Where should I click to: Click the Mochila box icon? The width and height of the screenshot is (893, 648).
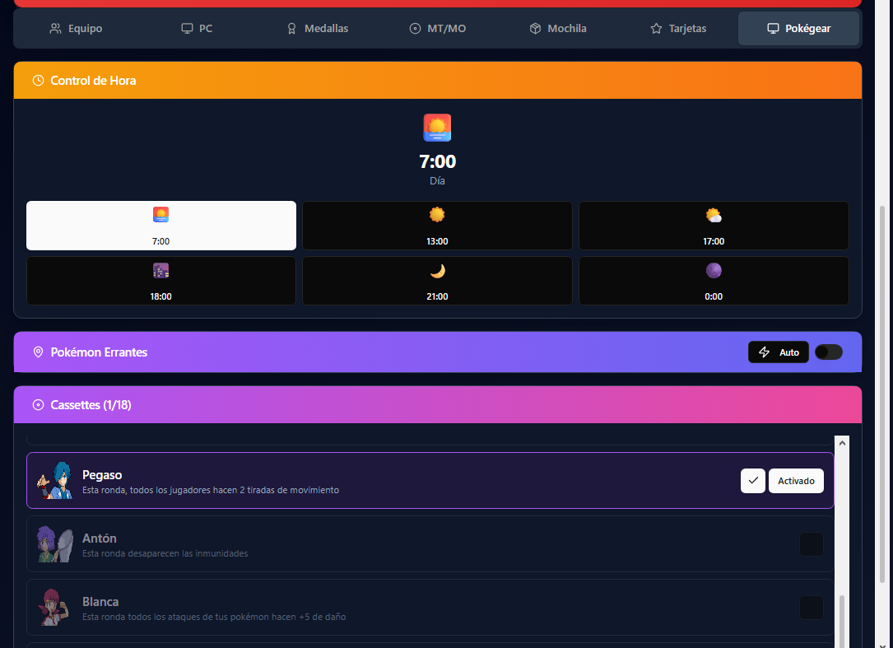tap(535, 29)
